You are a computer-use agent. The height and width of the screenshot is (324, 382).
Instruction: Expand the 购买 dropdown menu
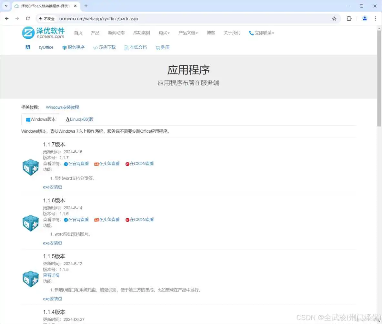(164, 33)
